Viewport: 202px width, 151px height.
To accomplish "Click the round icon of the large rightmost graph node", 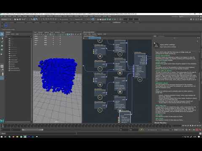I will tap(140, 79).
